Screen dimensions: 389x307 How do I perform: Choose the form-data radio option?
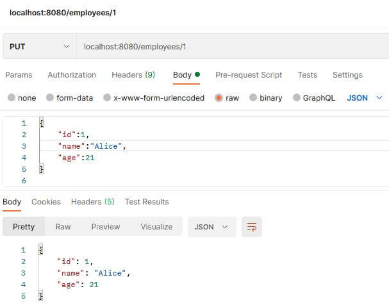50,97
